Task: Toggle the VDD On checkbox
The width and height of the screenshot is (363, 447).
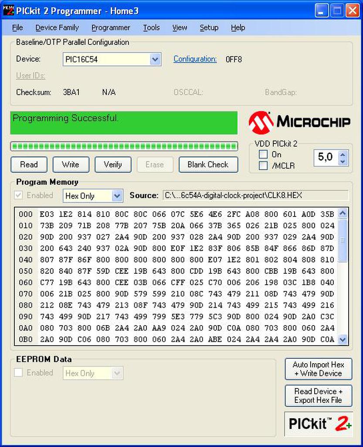Action: [263, 155]
